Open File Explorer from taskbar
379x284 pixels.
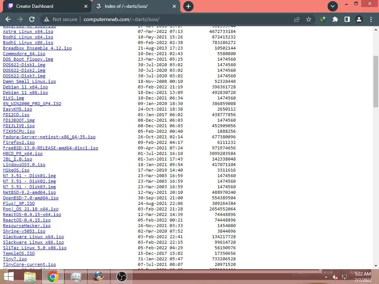point(30,277)
